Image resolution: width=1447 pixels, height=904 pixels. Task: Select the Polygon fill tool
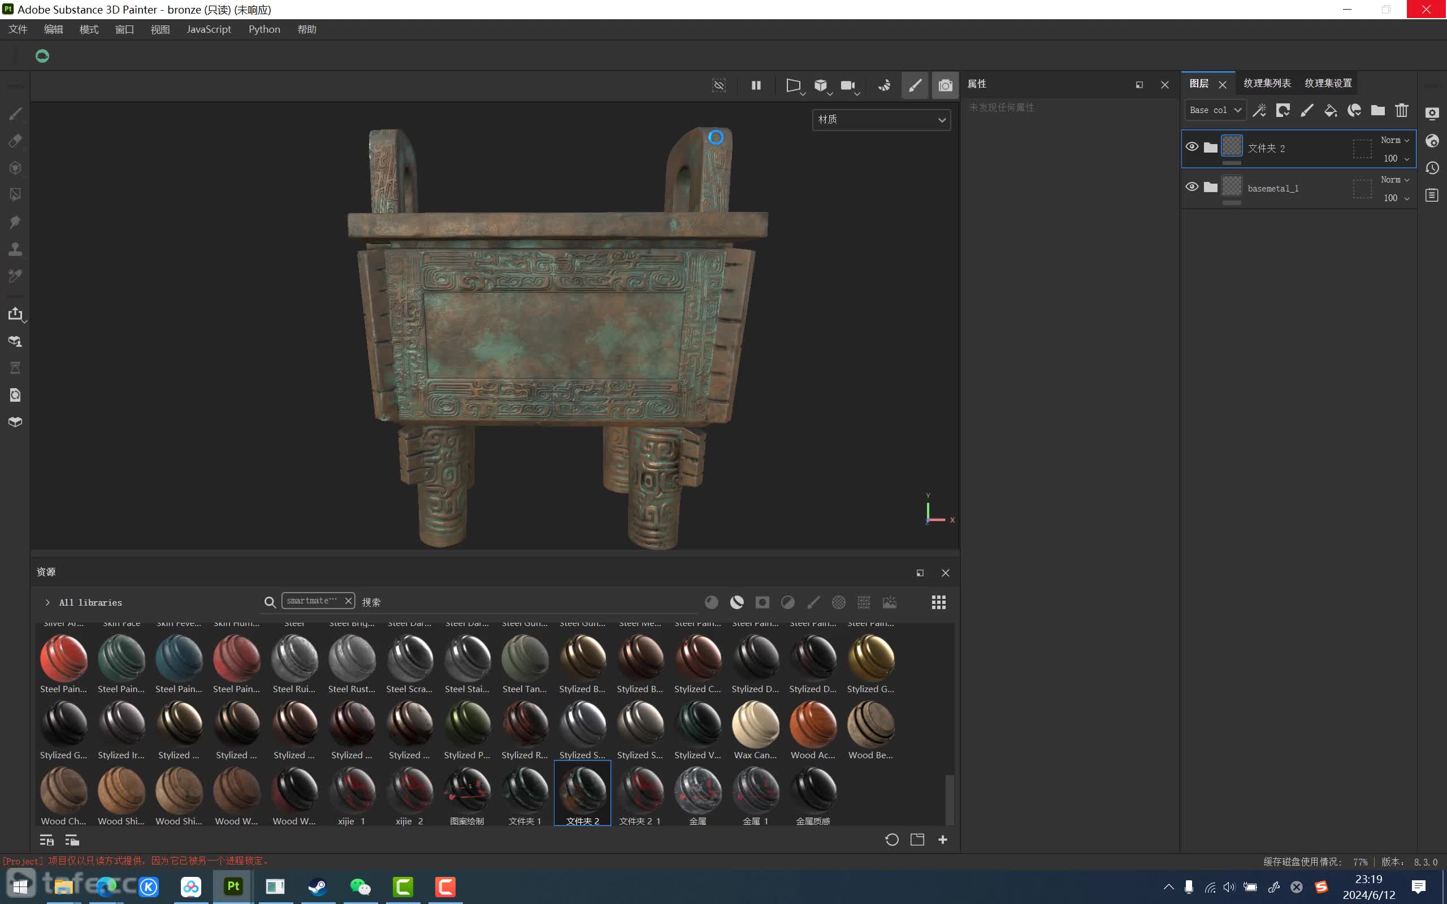16,194
